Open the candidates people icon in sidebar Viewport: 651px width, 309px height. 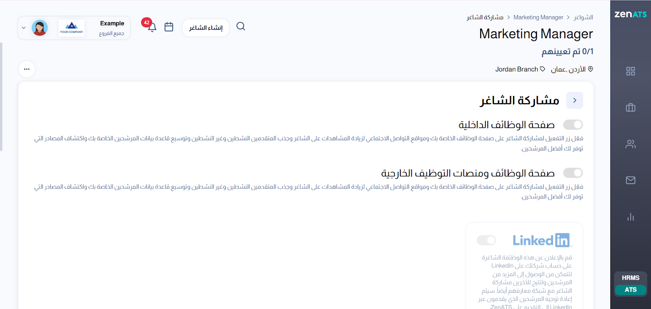point(631,144)
